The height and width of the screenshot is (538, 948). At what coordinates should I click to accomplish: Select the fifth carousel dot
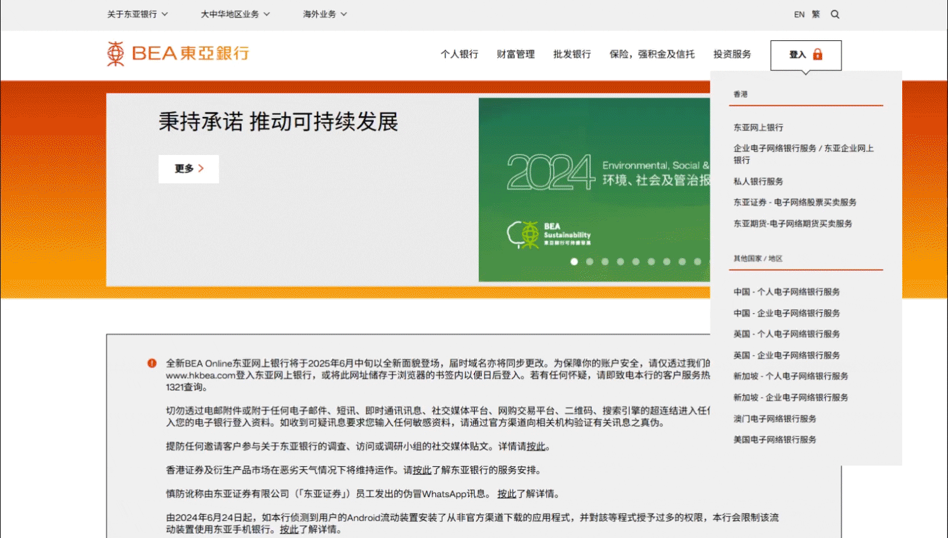pos(636,261)
